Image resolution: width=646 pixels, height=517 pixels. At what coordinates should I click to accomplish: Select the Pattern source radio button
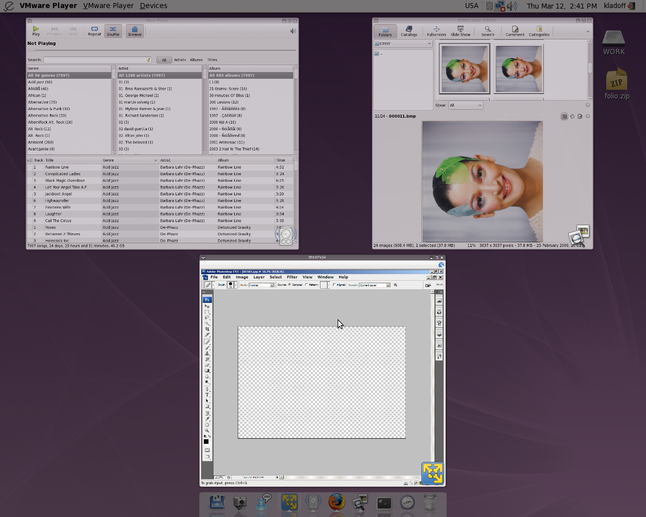pos(306,285)
